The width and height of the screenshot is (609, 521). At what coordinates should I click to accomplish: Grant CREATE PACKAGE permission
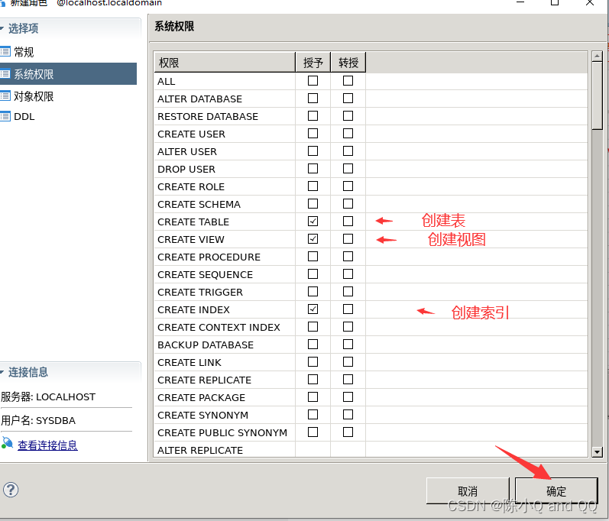click(x=313, y=397)
